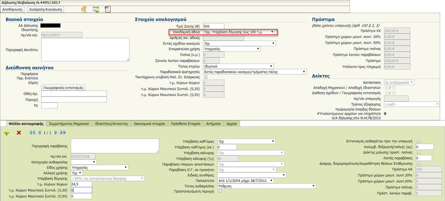Screen dimensions: 445x201
Task: Delete record using the red X icon
Action: tap(19, 133)
